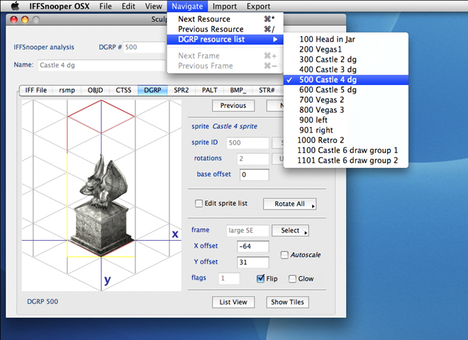This screenshot has height=340, width=468.
Task: Select 200 Vegas1 resource
Action: tap(346, 50)
